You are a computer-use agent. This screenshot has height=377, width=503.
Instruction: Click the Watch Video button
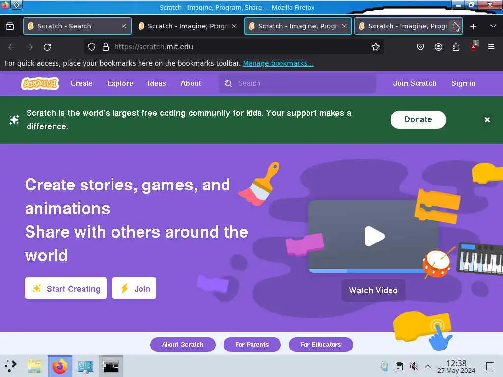373,290
